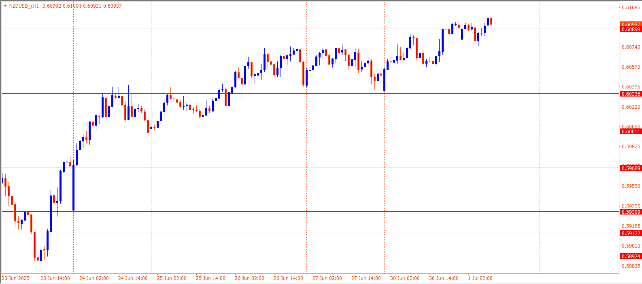Viewport: 642px width, 284px height.
Task: Click the 24 Jun 02:00 time label
Action: 94,278
